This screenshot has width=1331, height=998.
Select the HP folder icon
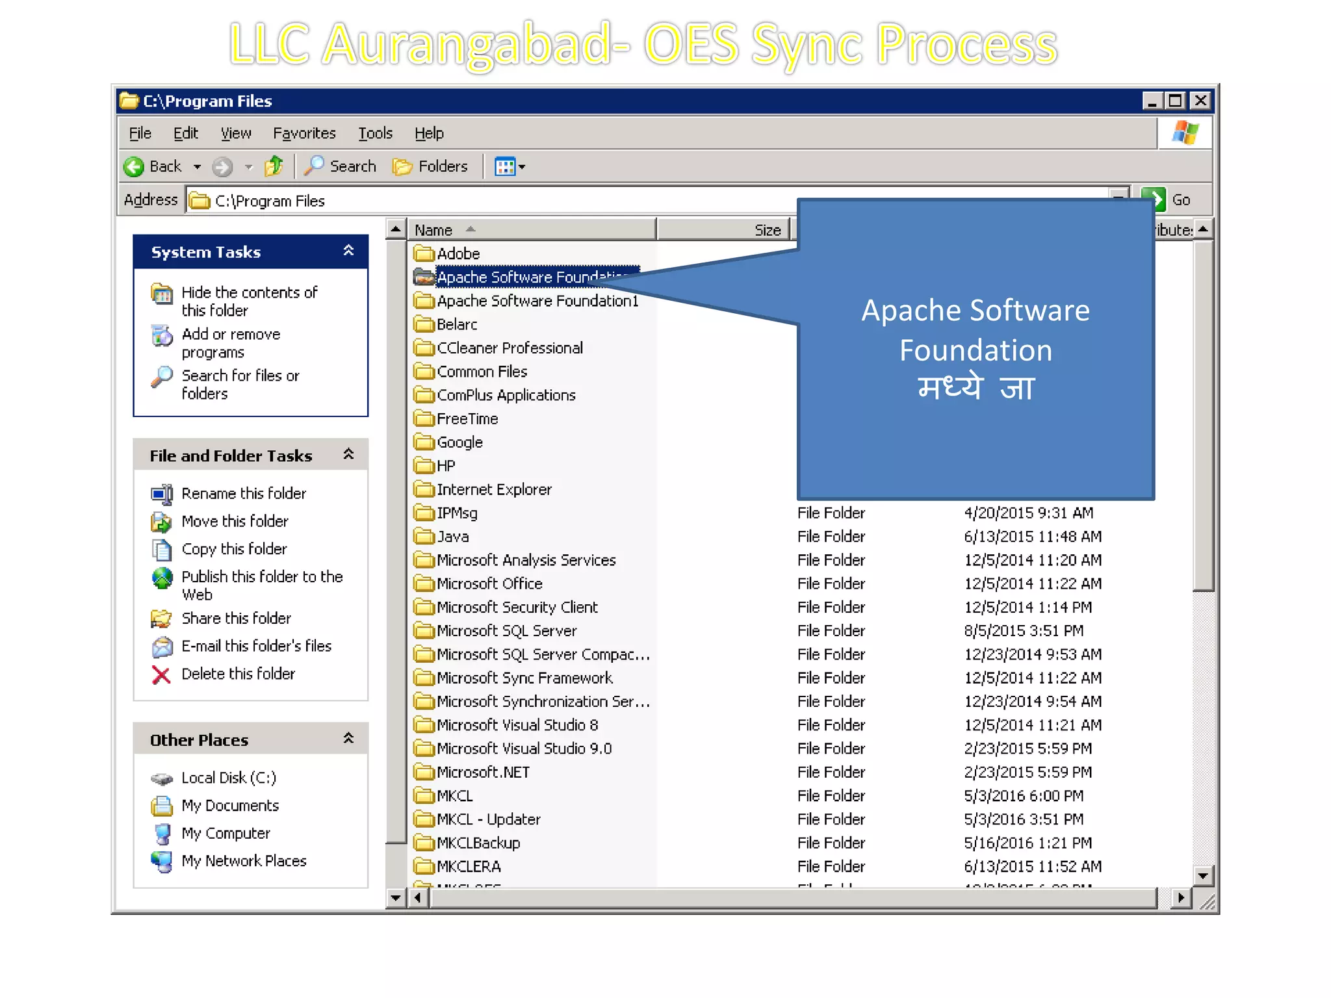pyautogui.click(x=424, y=466)
